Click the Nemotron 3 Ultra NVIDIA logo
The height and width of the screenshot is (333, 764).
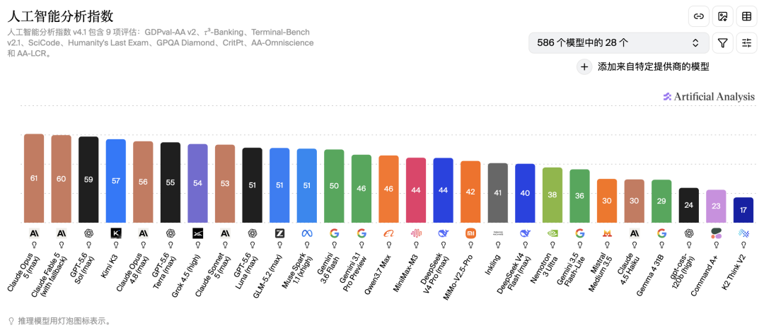click(552, 233)
